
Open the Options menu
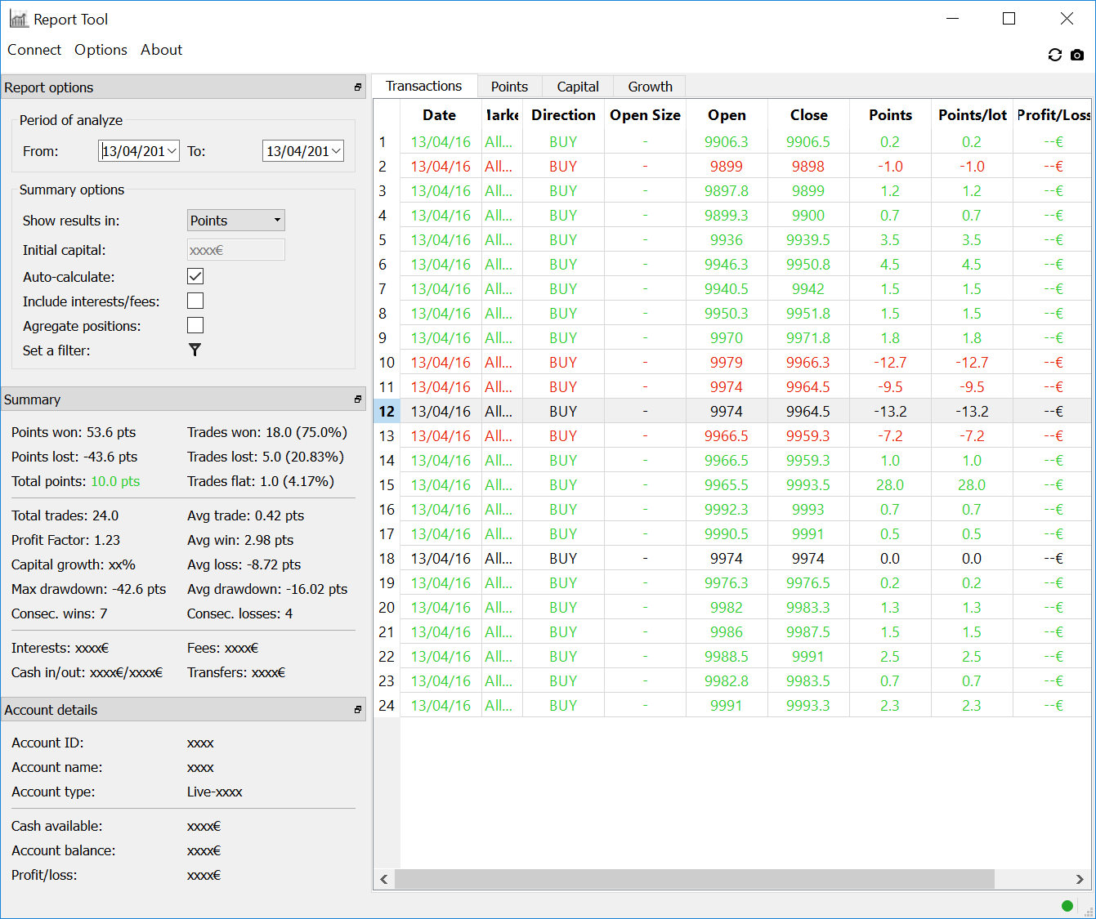[x=101, y=50]
